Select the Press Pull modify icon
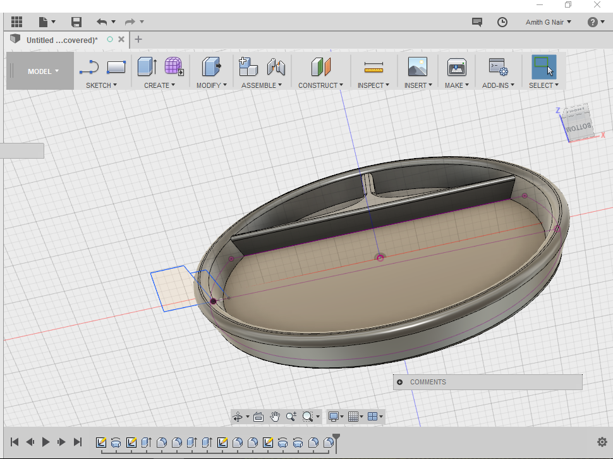613x459 pixels. point(211,67)
